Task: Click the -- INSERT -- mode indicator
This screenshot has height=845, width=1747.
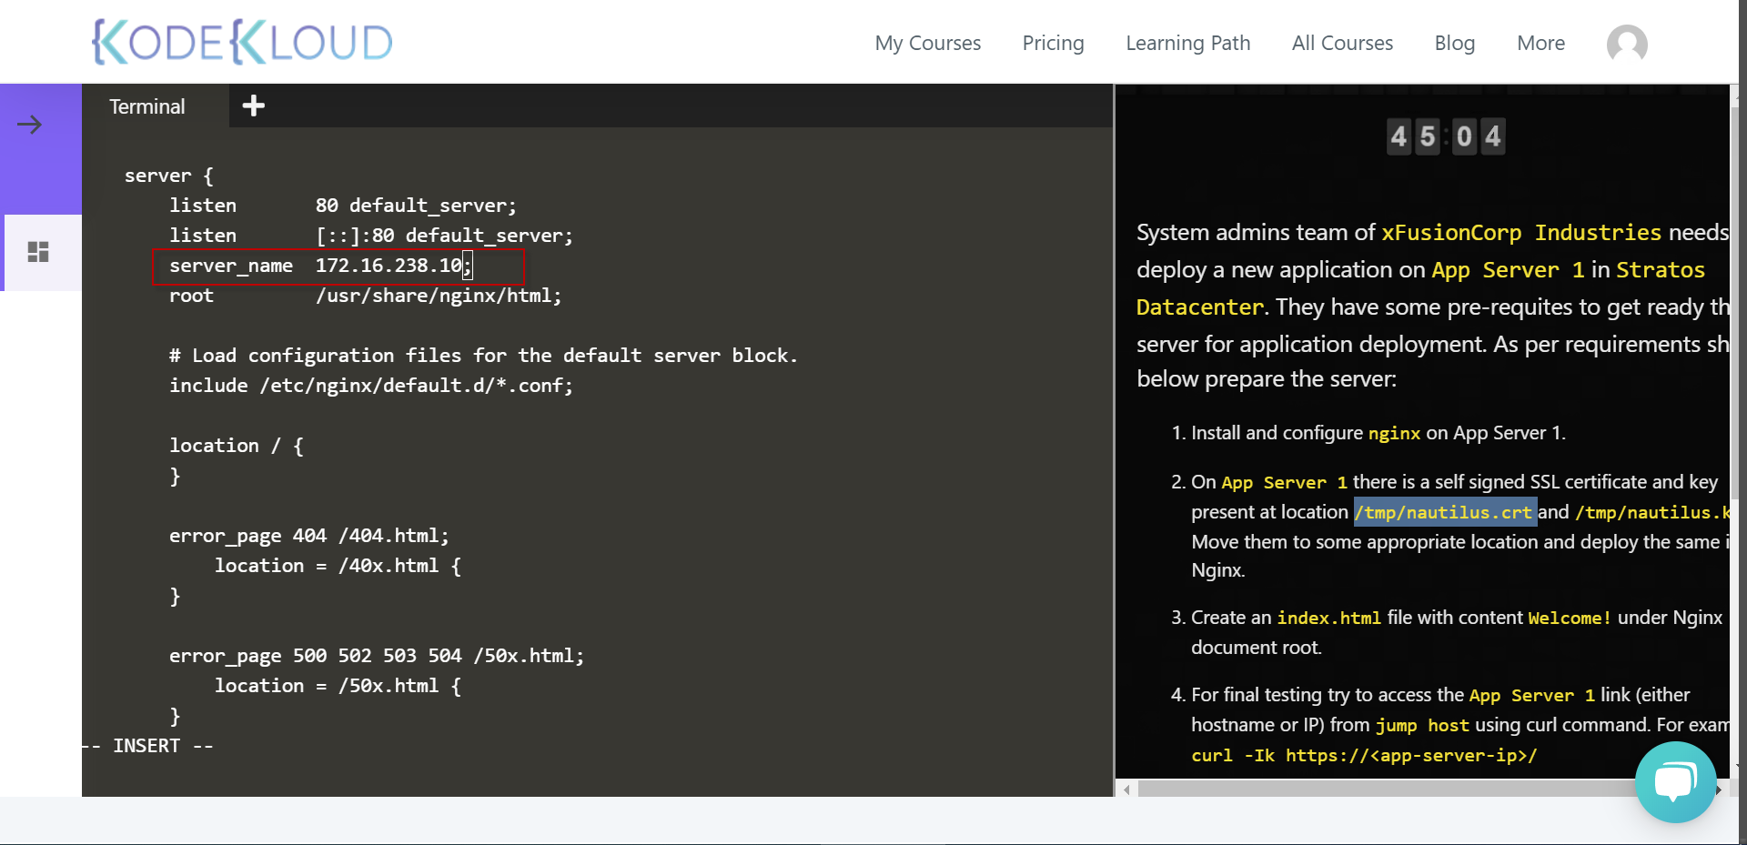Action: coord(147,746)
